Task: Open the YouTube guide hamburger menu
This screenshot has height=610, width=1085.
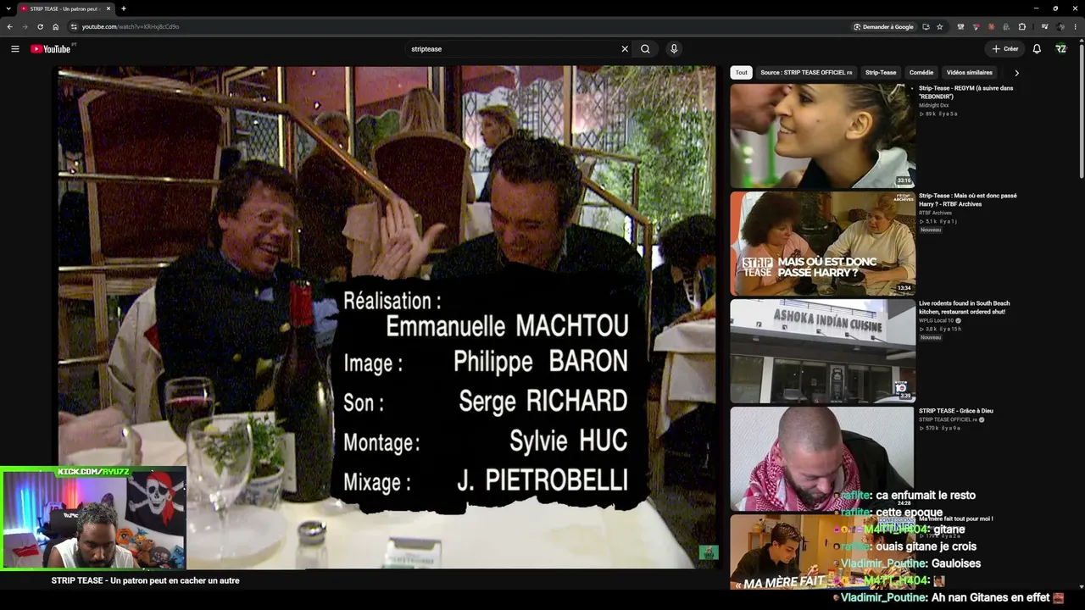Action: click(x=14, y=49)
